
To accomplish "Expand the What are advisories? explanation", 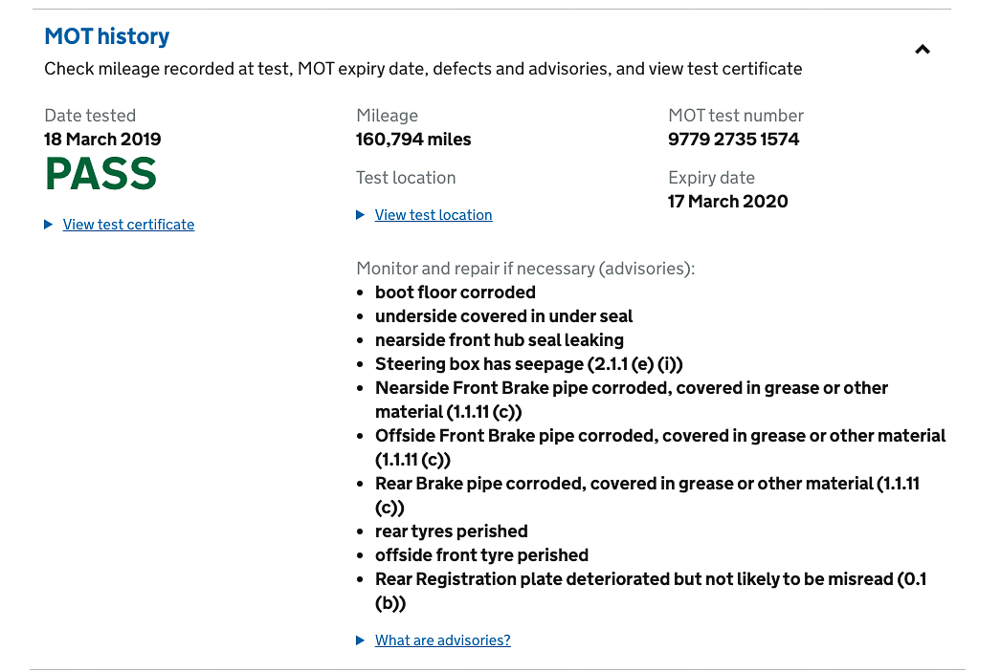I will (x=442, y=640).
